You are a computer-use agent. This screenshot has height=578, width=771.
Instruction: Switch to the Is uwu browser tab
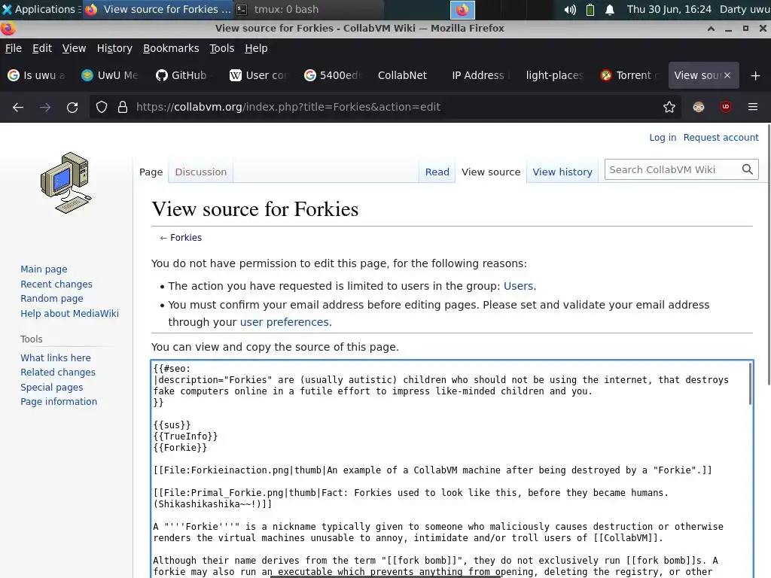coord(38,75)
